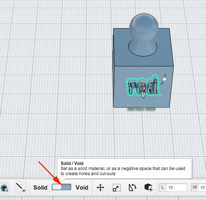Click the add cube icon
Image resolution: width=206 pixels, height=200 pixels.
[x=148, y=187]
